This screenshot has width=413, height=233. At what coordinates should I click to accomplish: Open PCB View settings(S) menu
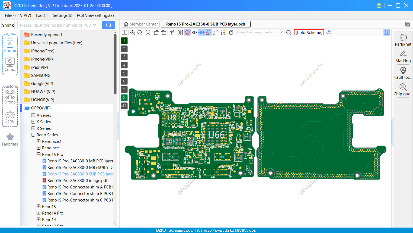95,15
